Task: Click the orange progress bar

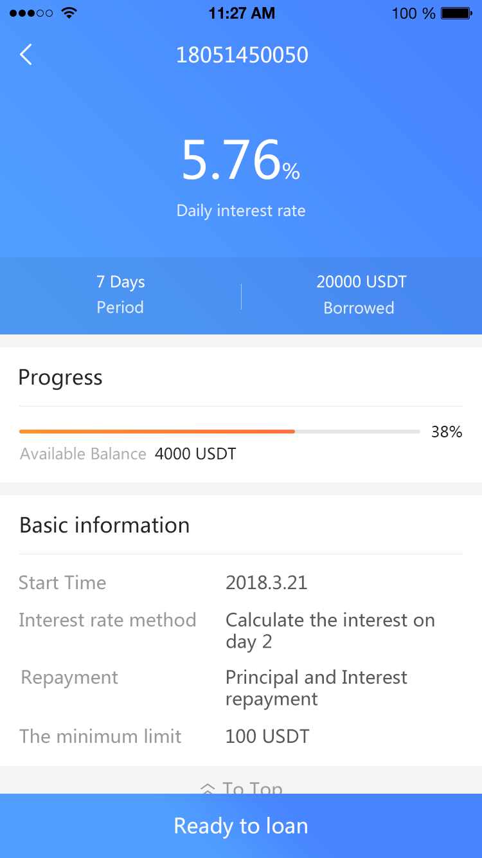Action: (x=157, y=432)
